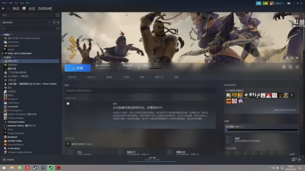305x171 pixels.
Task: Enter Big Picture mode icon
Action: (289, 3)
